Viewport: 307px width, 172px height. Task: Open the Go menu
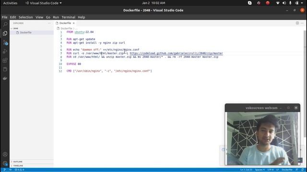click(x=48, y=17)
